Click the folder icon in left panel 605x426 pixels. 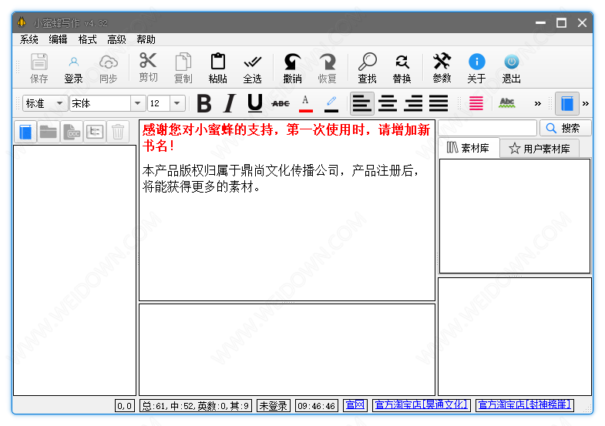click(x=49, y=132)
